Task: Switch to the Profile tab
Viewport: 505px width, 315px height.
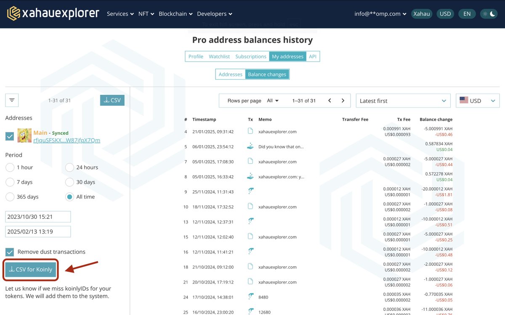Action: (196, 56)
